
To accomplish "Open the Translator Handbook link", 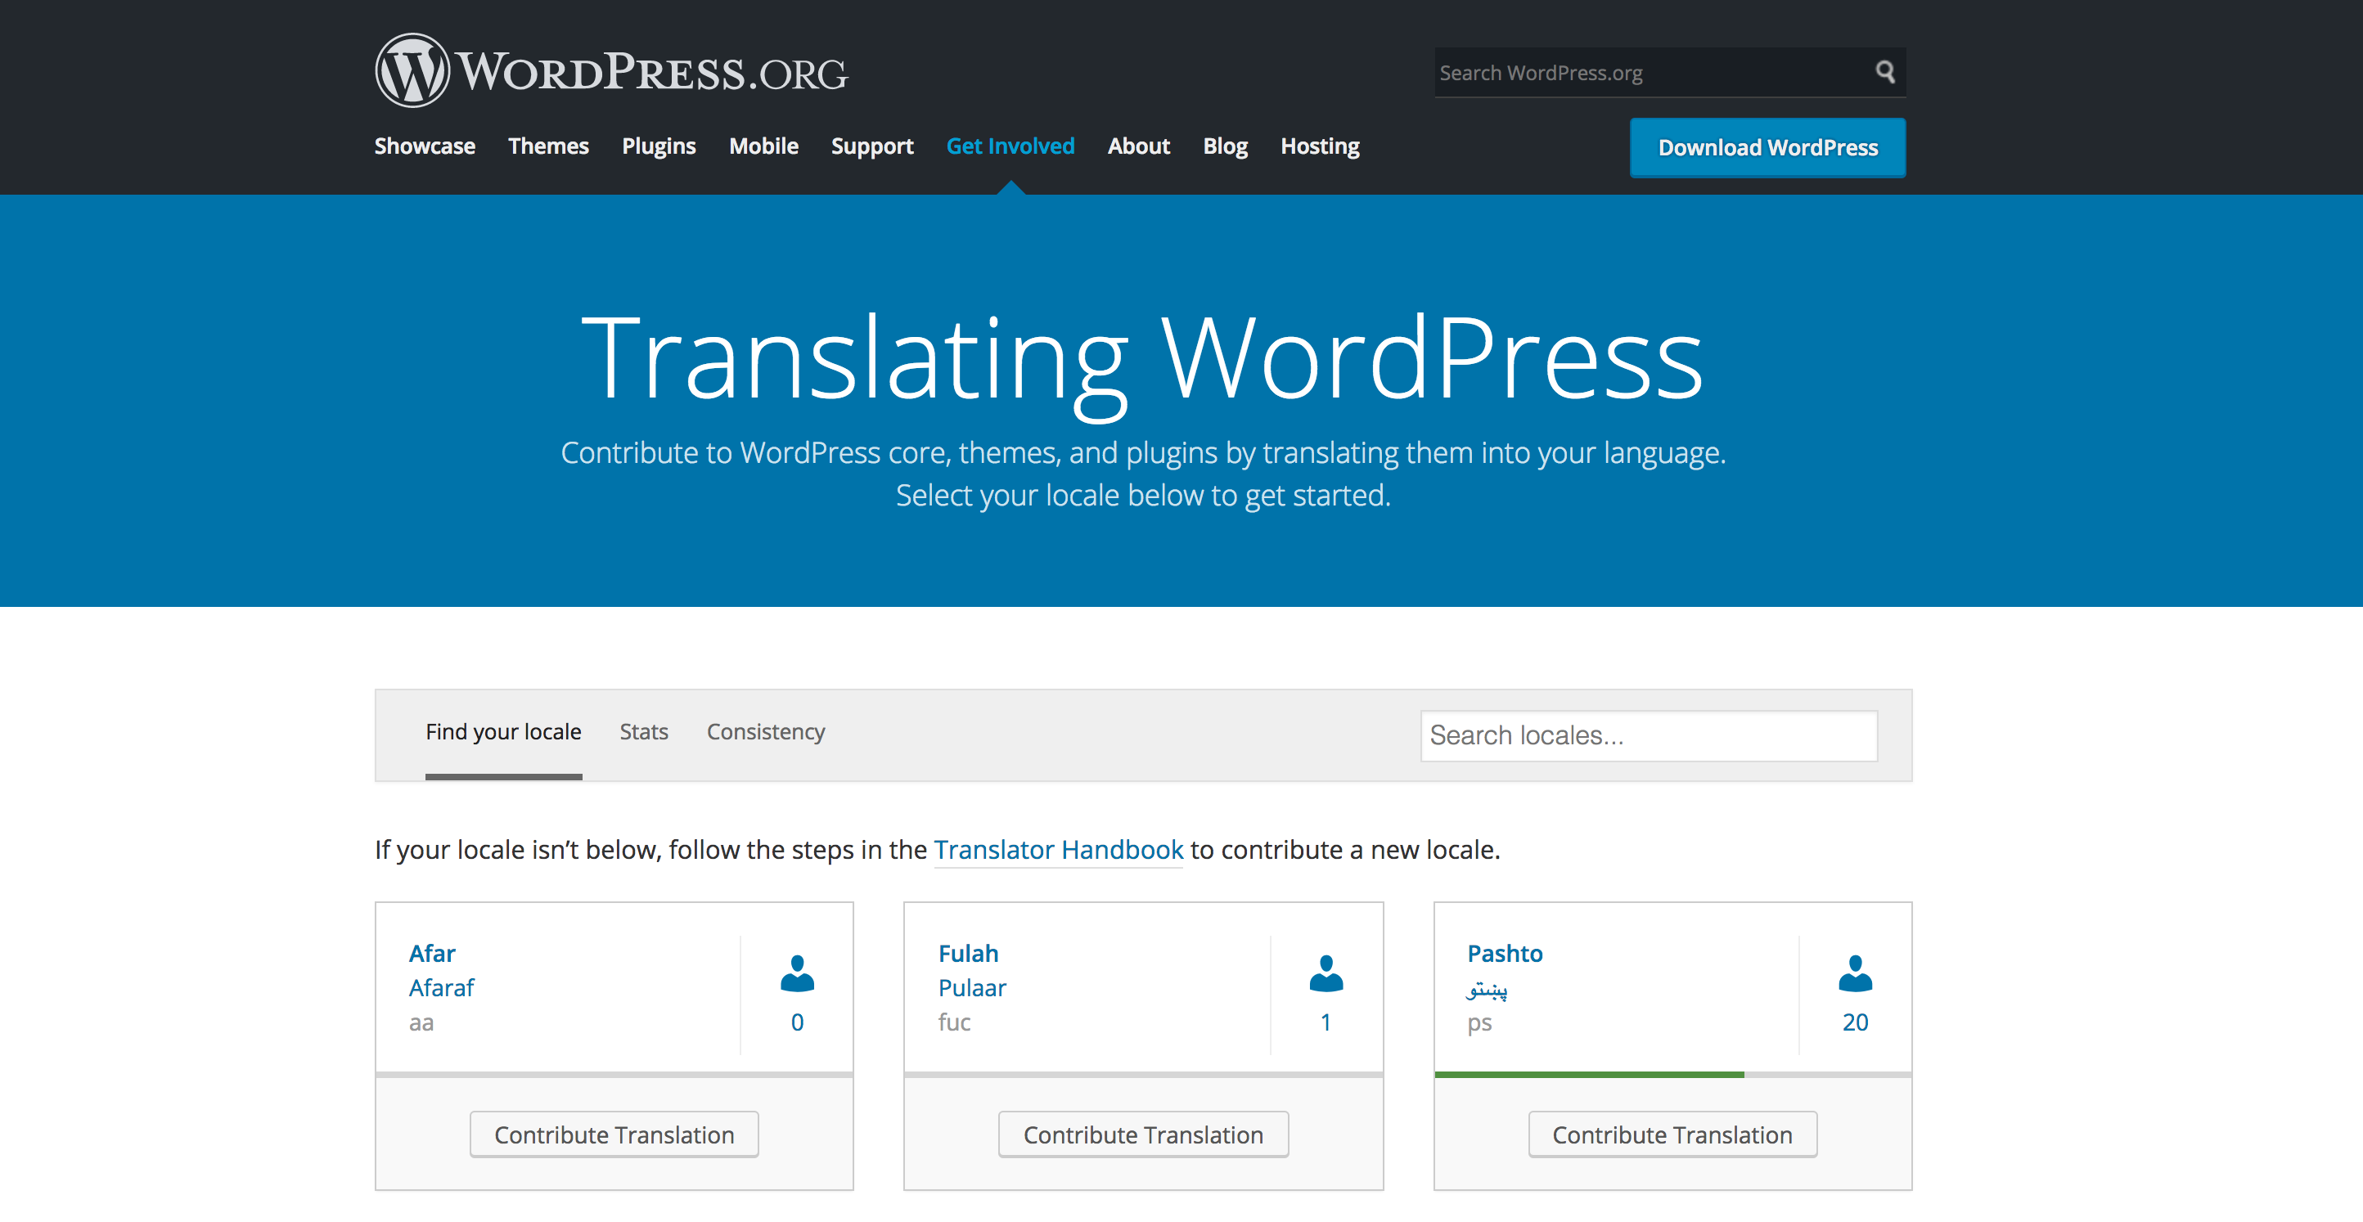I will (1058, 850).
